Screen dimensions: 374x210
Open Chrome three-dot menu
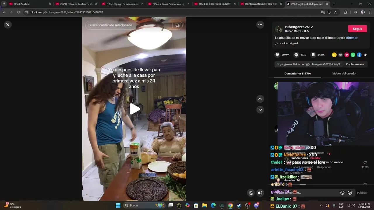(370, 12)
